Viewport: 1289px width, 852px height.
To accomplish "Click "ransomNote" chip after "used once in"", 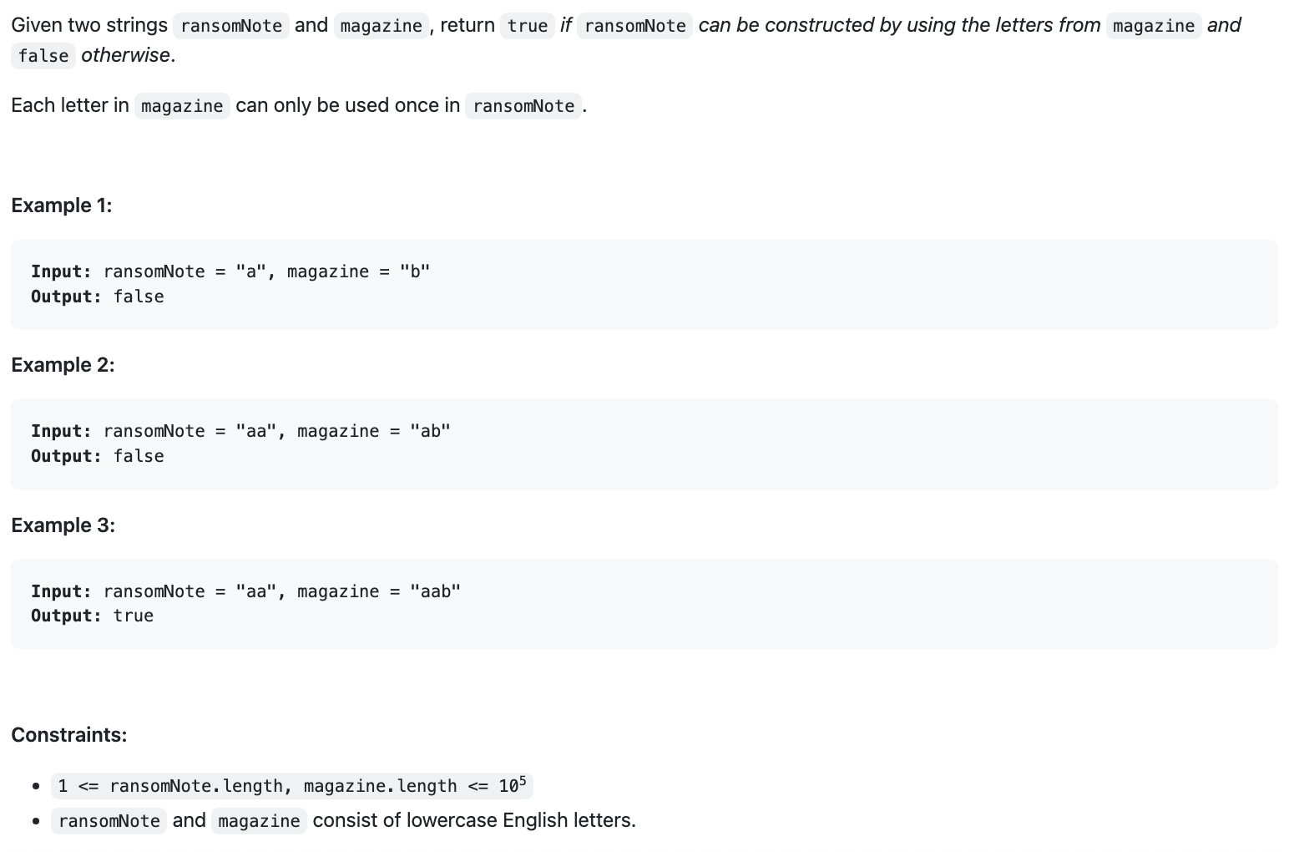I will [x=523, y=106].
